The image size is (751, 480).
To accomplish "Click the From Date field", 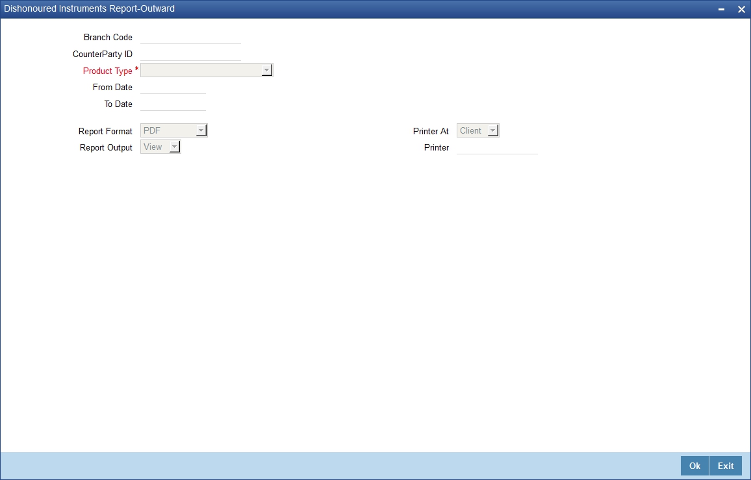I will point(173,87).
